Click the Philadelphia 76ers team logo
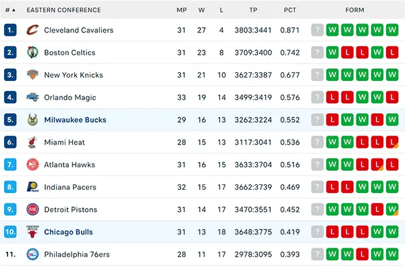405x266 pixels. (33, 255)
